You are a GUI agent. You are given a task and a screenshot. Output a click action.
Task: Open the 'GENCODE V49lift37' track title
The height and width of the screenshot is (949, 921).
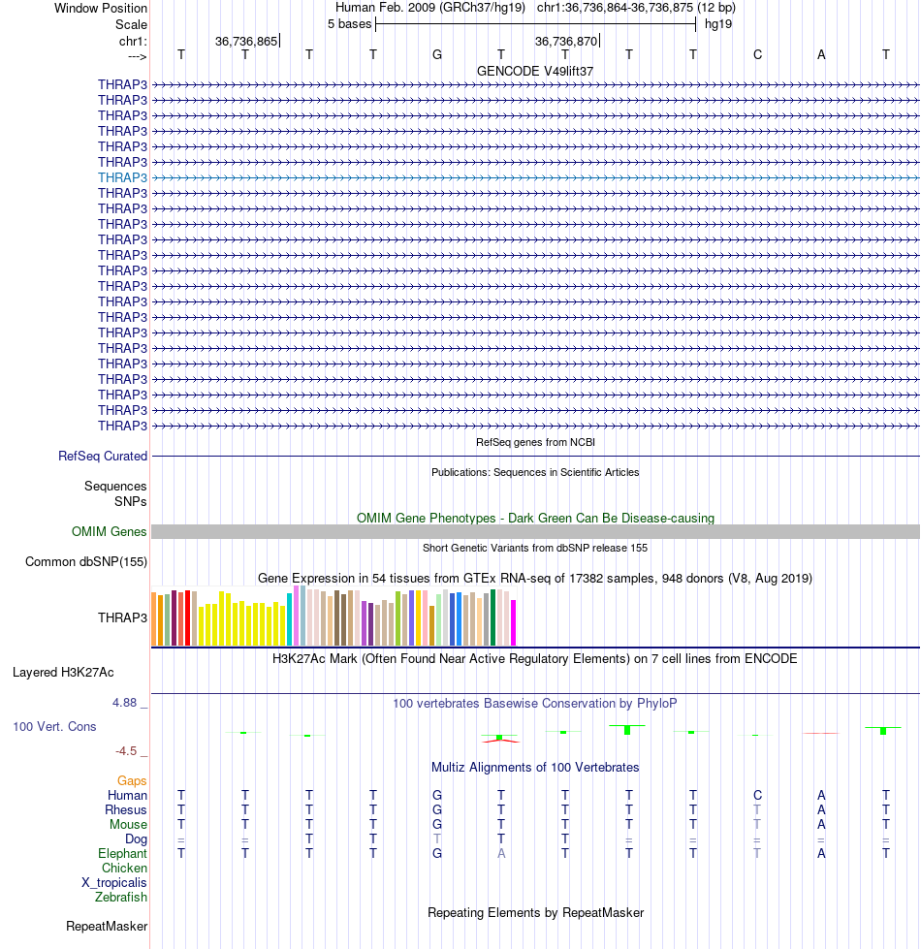coord(535,72)
